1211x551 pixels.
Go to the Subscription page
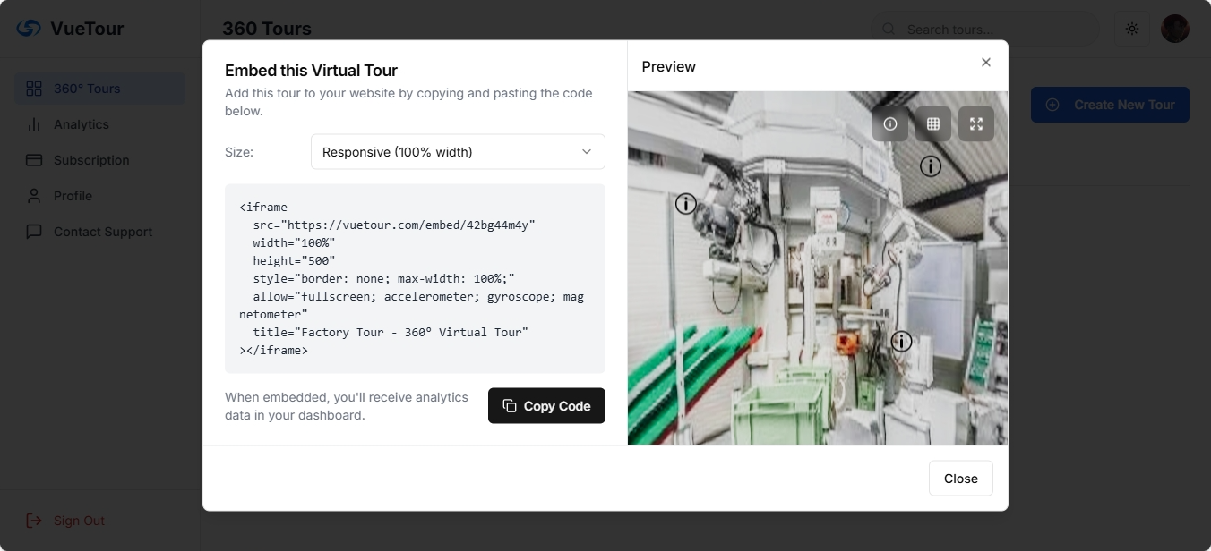[99, 160]
